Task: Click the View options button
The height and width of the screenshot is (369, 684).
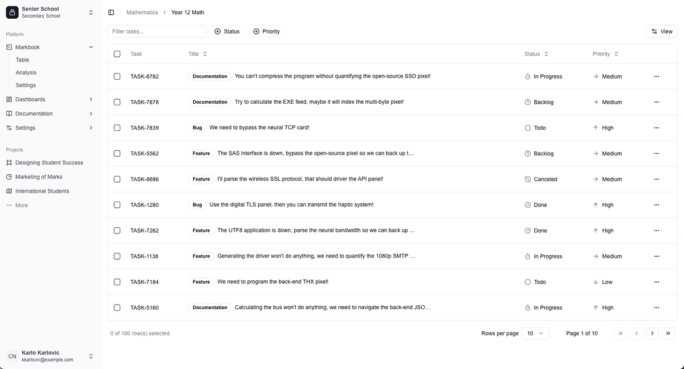Action: click(x=662, y=31)
